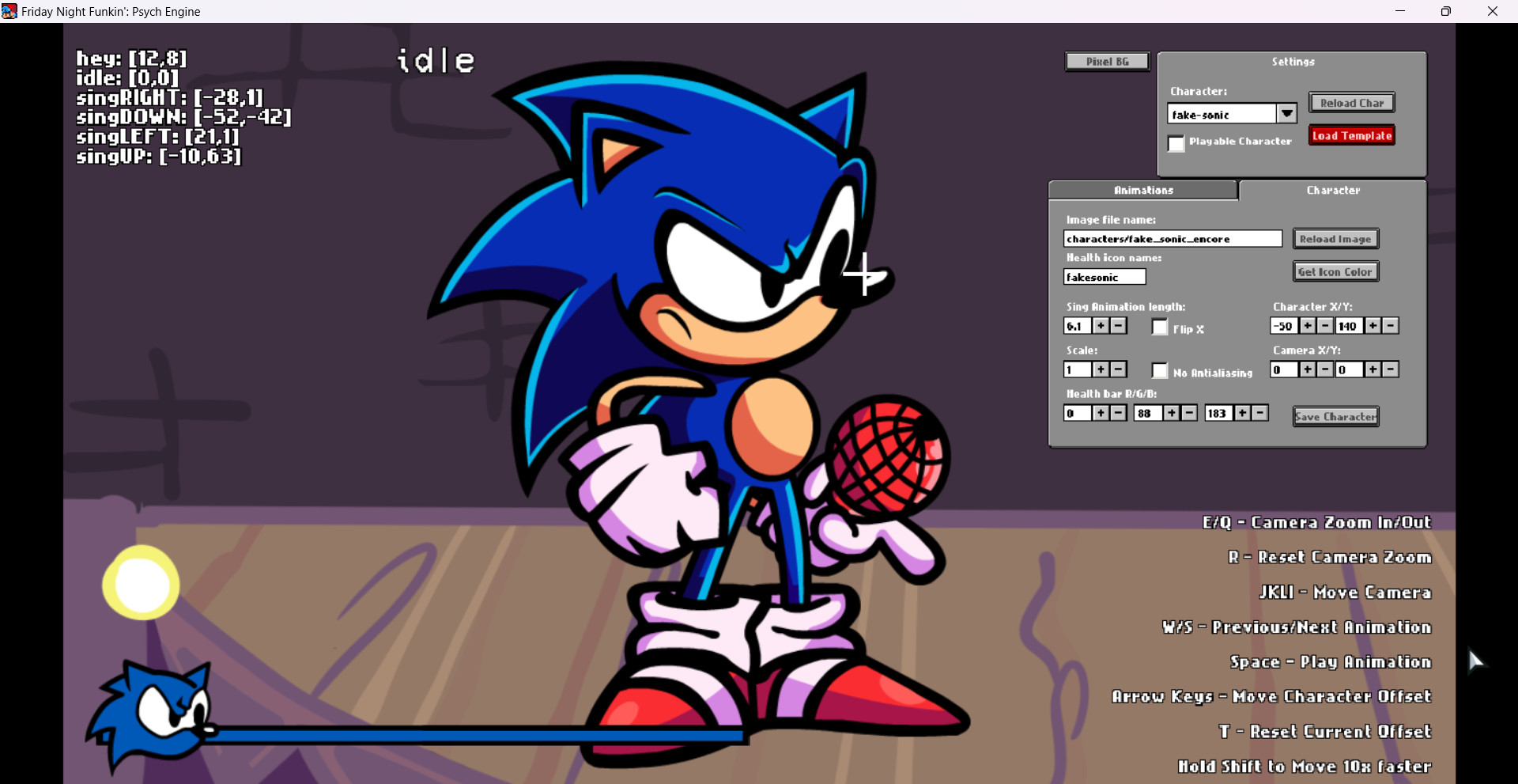Click Reload Image button
Viewport: 1518px width, 784px height.
[1335, 238]
